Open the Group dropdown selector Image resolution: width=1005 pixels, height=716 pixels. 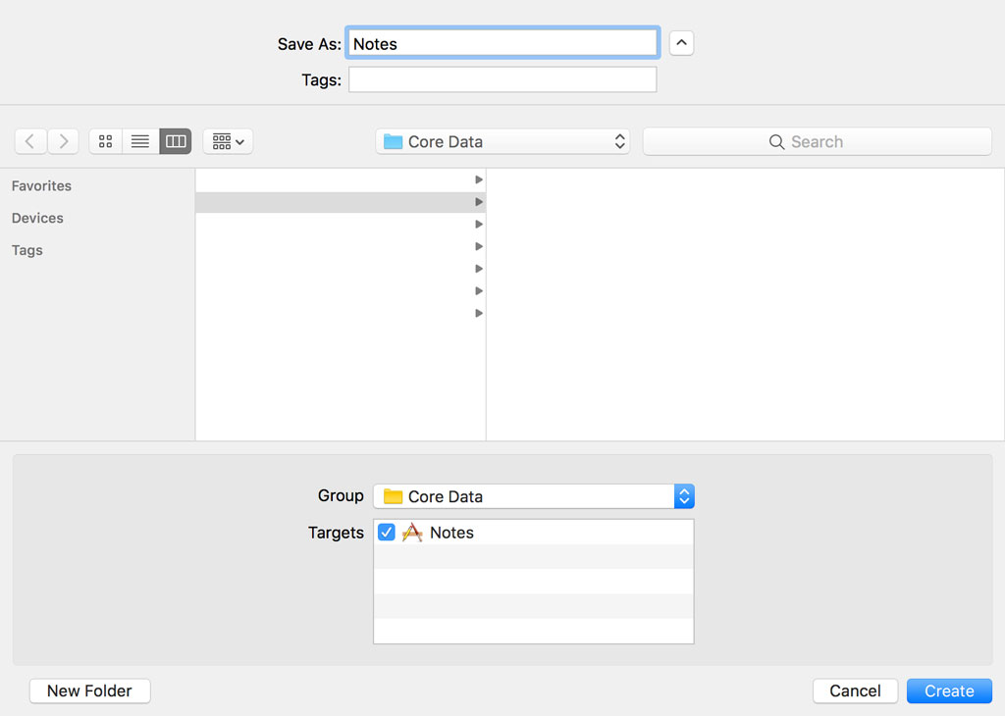684,496
